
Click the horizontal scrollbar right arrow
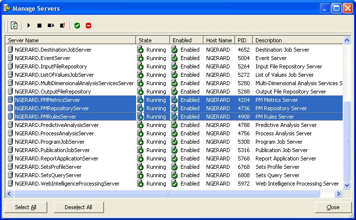click(339, 193)
